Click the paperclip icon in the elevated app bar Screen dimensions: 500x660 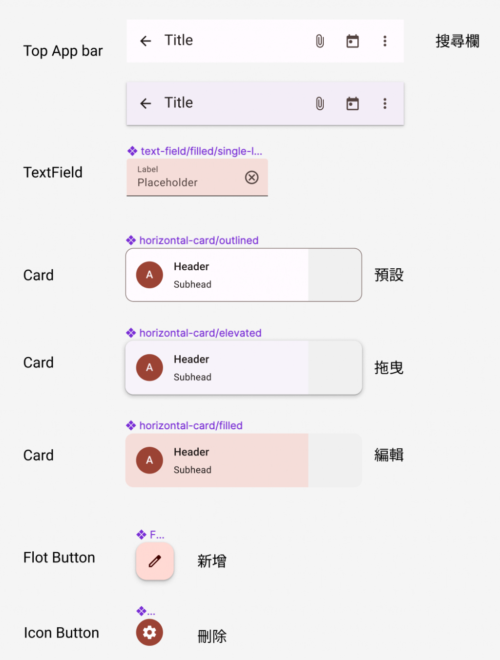[320, 103]
